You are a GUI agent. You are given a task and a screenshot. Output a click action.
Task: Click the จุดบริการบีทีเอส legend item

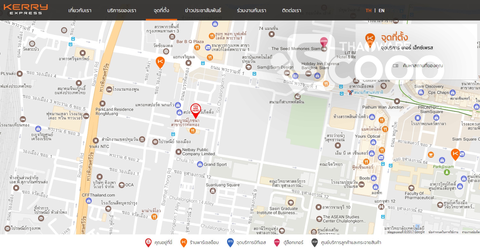pyautogui.click(x=246, y=243)
